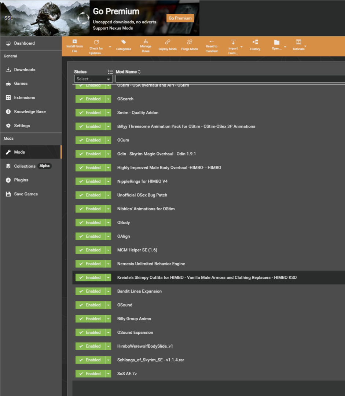Toggle Enabled for Nemesis Unlimited Behavior Engine
The image size is (345, 396).
[90, 264]
